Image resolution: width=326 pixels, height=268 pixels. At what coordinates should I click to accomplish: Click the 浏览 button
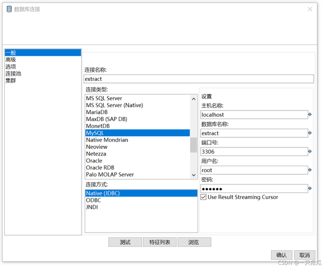click(194, 242)
